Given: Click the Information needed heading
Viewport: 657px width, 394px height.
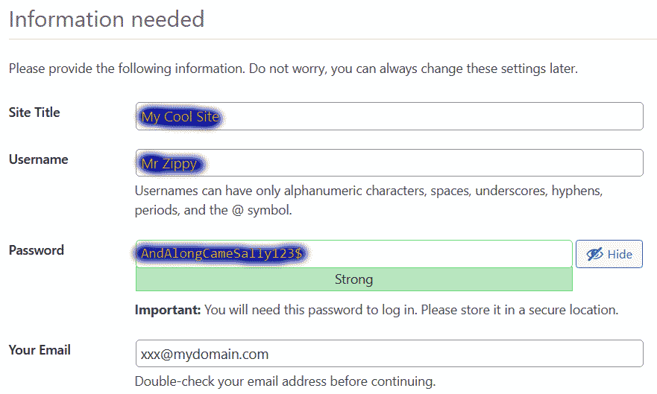Looking at the screenshot, I should tap(107, 19).
